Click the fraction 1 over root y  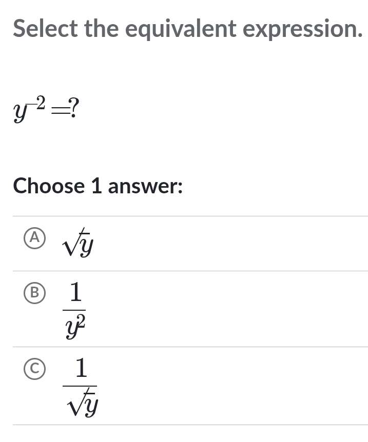pyautogui.click(x=81, y=386)
